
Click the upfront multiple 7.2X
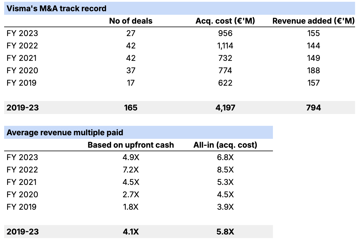131,170
